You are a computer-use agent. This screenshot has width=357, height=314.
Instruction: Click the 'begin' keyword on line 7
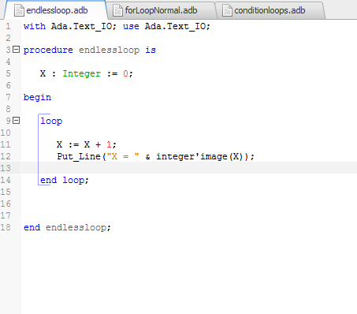coord(37,97)
